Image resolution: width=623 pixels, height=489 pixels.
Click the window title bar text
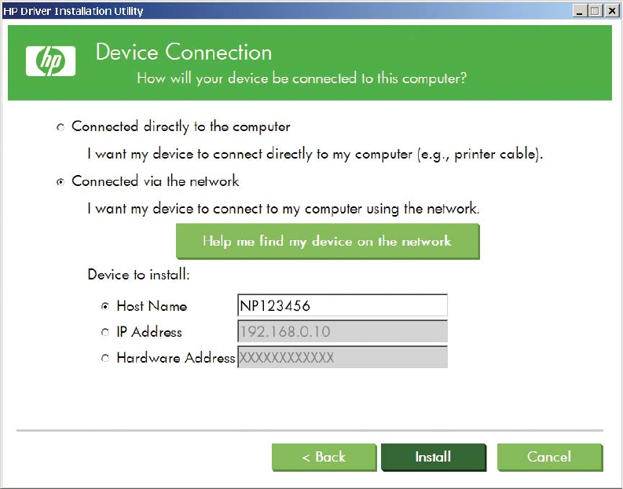point(73,11)
